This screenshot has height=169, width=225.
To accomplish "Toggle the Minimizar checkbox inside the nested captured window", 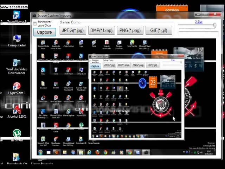I will (x=90, y=62).
